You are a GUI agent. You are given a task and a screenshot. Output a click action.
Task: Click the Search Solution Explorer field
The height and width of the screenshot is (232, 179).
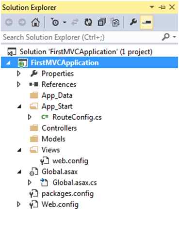pos(81,37)
